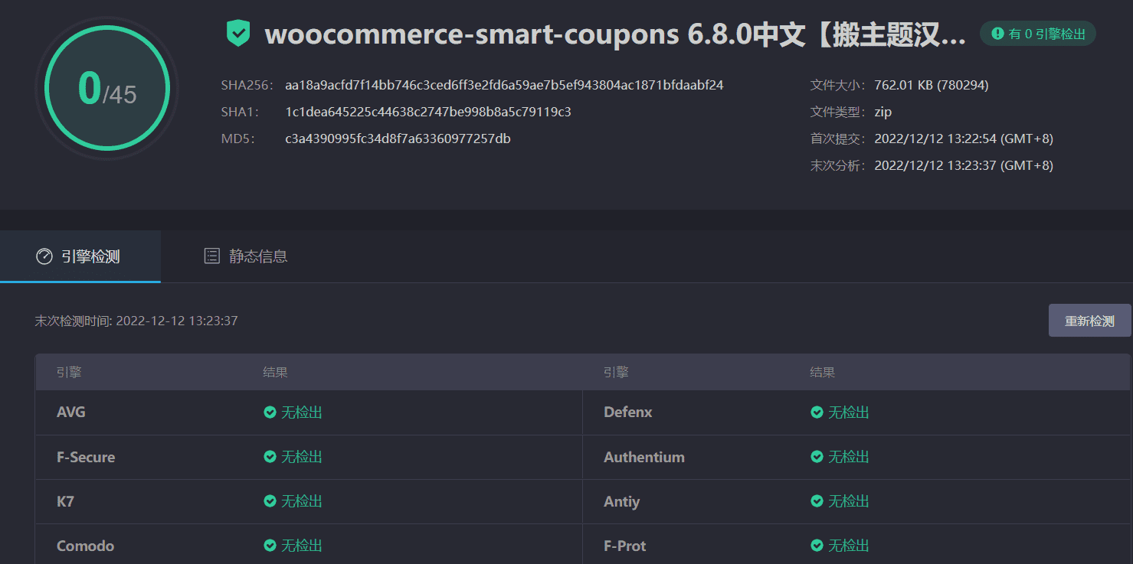
Task: Click the check icon in the Antiy row
Action: click(817, 501)
